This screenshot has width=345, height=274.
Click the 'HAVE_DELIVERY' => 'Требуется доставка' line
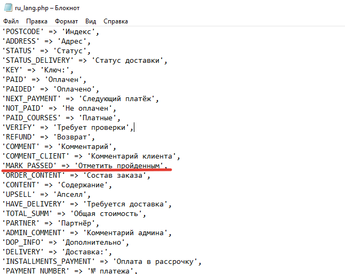[87, 204]
